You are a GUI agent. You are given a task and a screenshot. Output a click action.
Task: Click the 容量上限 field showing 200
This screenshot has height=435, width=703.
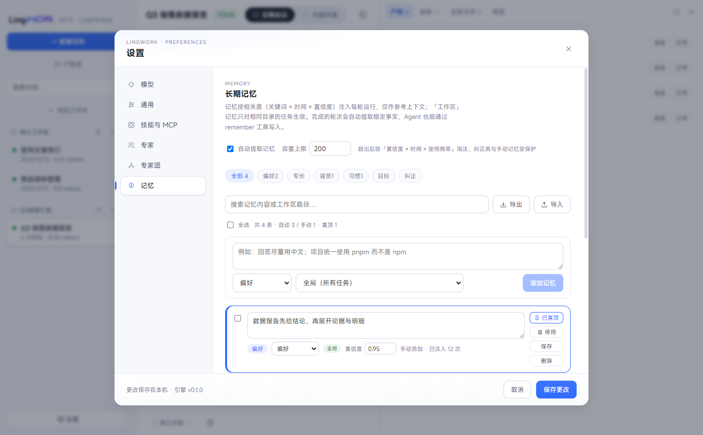(x=330, y=149)
